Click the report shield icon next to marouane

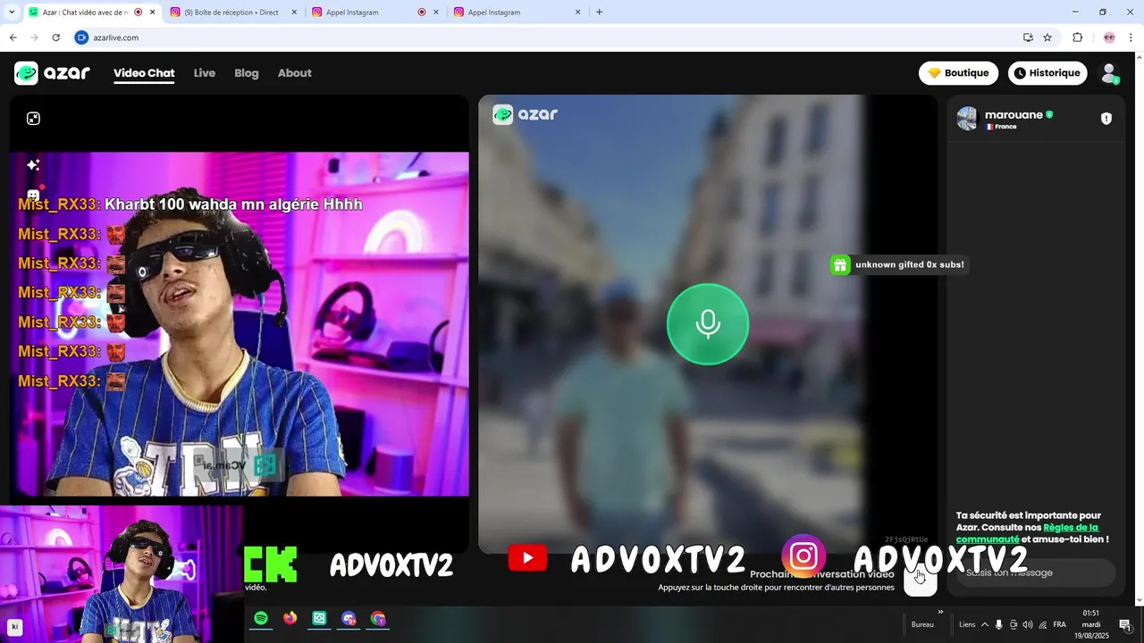click(x=1106, y=119)
